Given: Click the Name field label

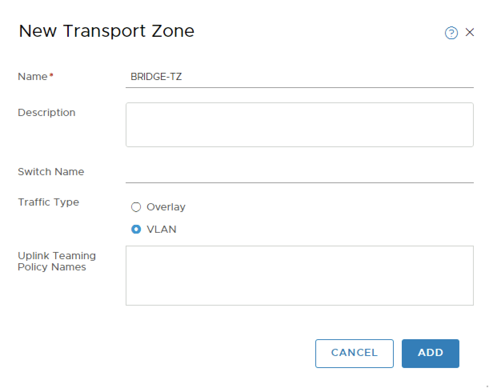Looking at the screenshot, I should (33, 77).
